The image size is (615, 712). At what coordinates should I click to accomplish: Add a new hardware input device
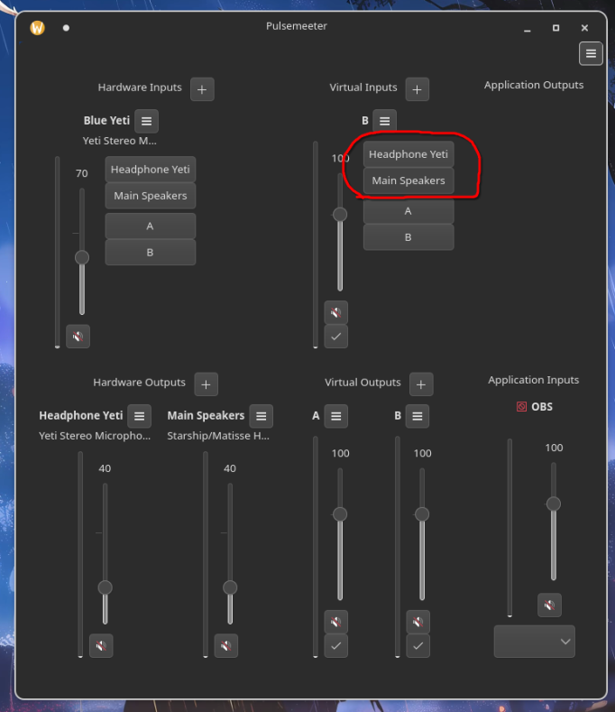[x=202, y=88]
